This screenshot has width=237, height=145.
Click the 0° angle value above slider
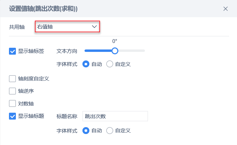click(115, 41)
